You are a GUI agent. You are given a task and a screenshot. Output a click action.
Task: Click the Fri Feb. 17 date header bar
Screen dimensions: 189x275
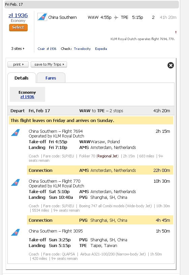[x=92, y=4]
